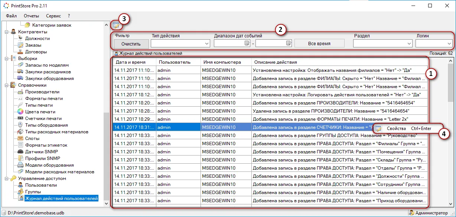Open Профили SNMP via its sidebar icon

(x=22, y=157)
